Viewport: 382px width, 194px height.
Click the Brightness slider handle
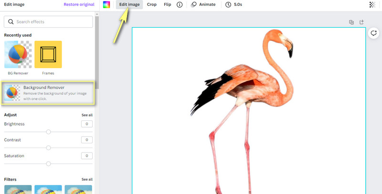coord(48,132)
